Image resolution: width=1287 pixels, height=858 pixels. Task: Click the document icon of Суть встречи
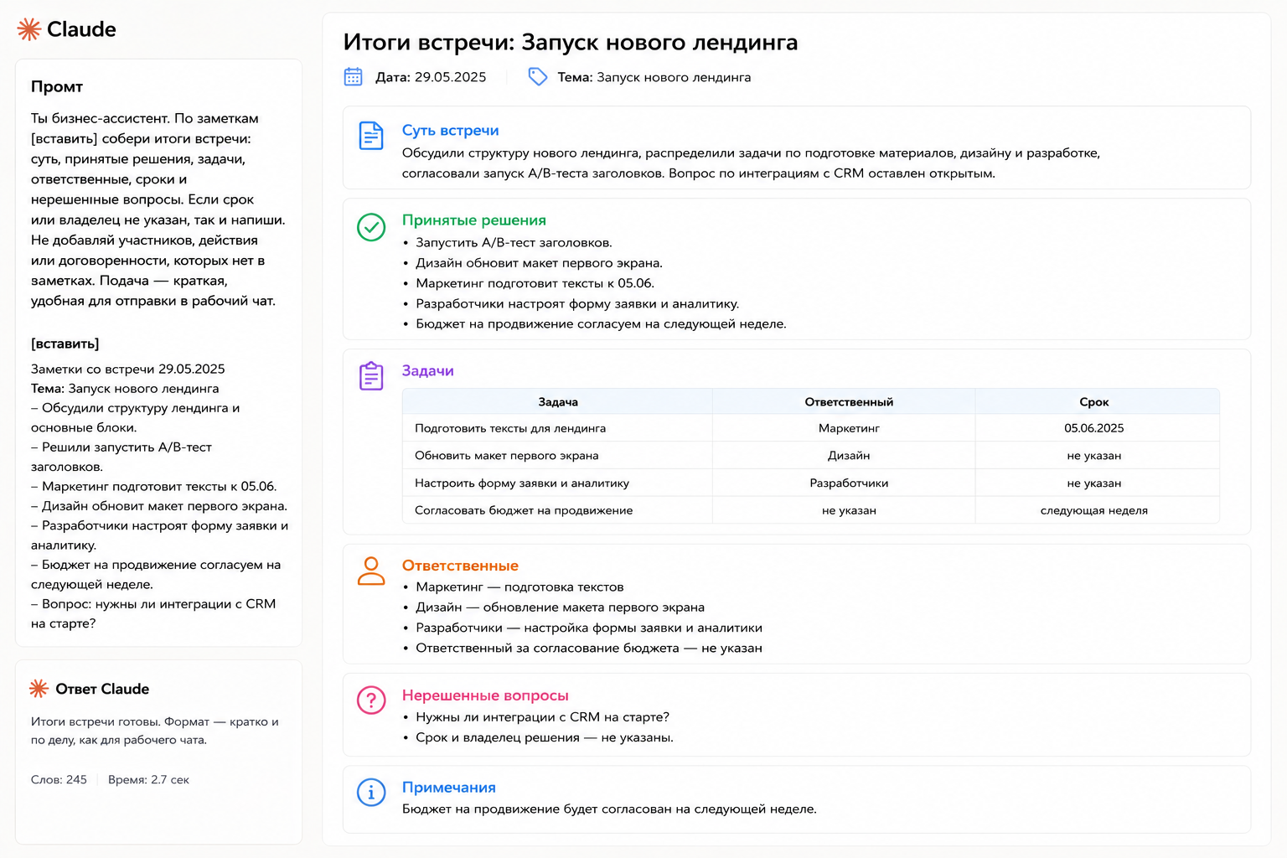(371, 136)
